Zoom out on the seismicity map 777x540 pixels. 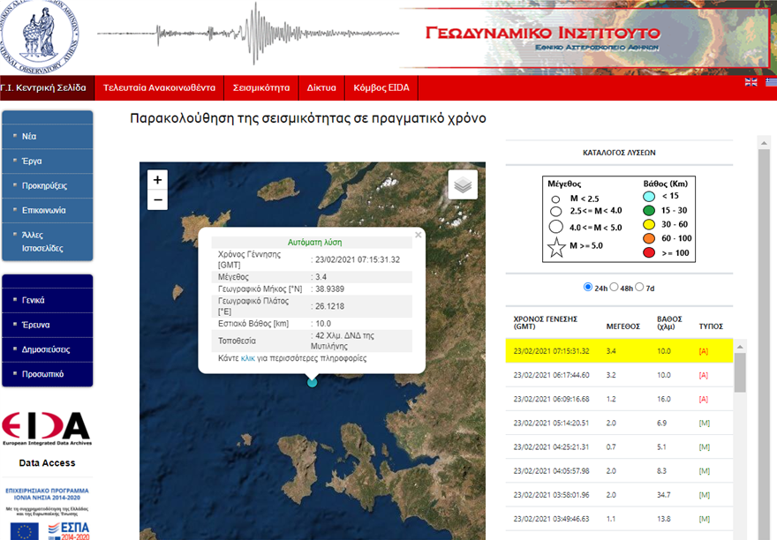(157, 201)
